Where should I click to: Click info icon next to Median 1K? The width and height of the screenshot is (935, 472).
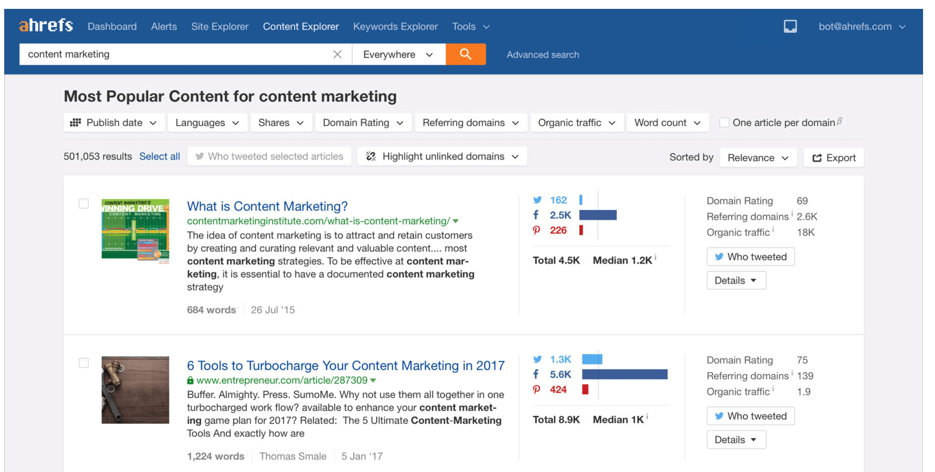pyautogui.click(x=647, y=417)
